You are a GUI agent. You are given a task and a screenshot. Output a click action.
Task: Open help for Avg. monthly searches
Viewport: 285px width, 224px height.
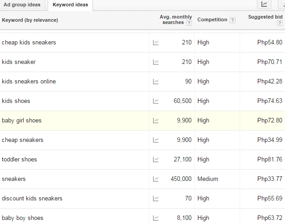coord(189,23)
